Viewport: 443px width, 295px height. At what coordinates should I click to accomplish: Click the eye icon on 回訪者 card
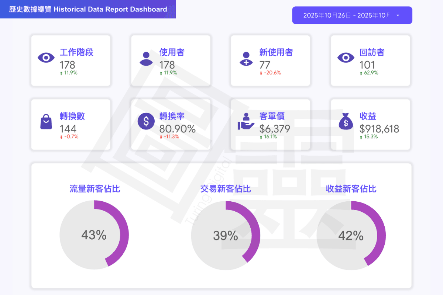click(x=346, y=58)
